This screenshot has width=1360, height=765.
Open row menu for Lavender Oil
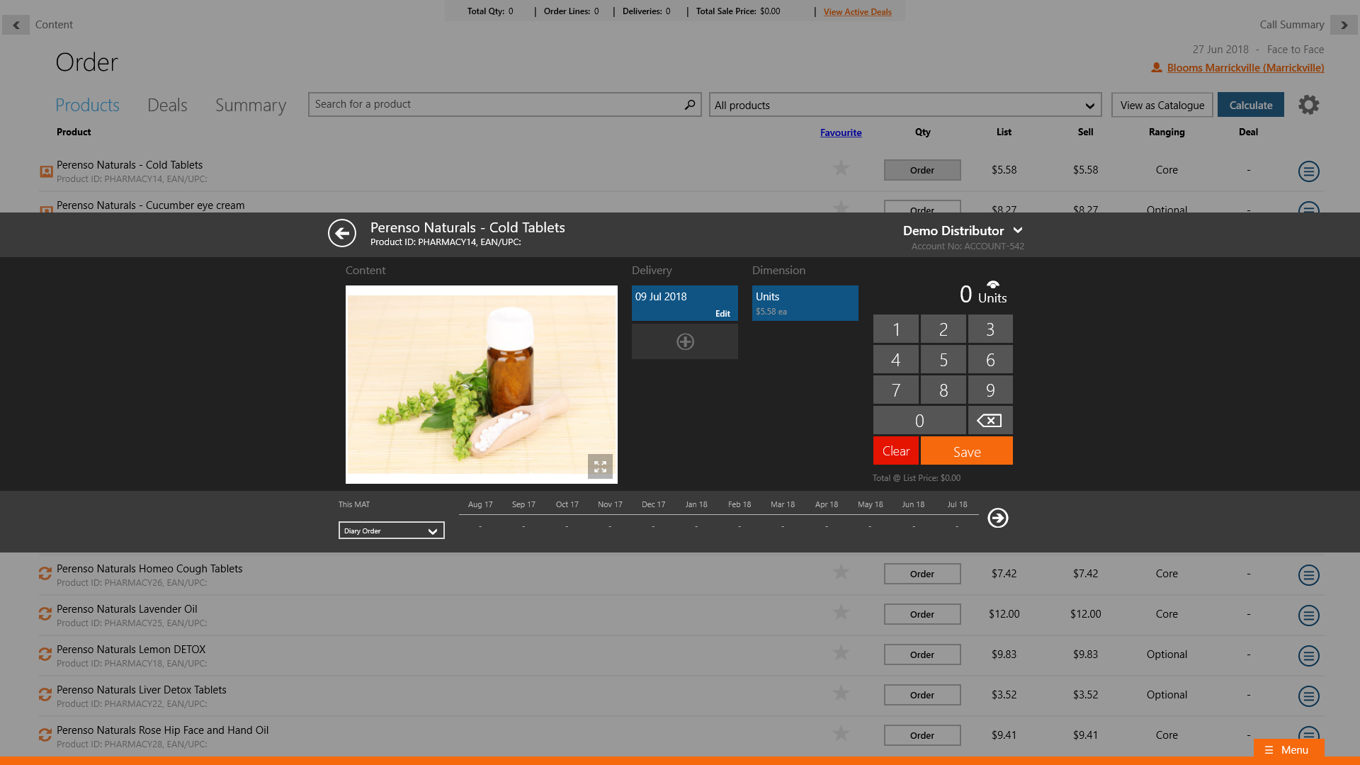[1308, 616]
